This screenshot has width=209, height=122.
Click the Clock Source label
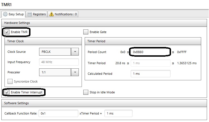click(16, 52)
